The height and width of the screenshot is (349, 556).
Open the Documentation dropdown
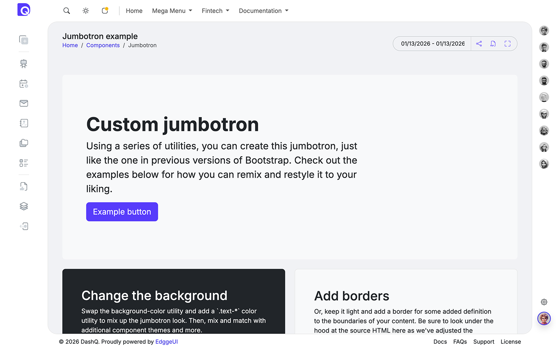(x=264, y=11)
